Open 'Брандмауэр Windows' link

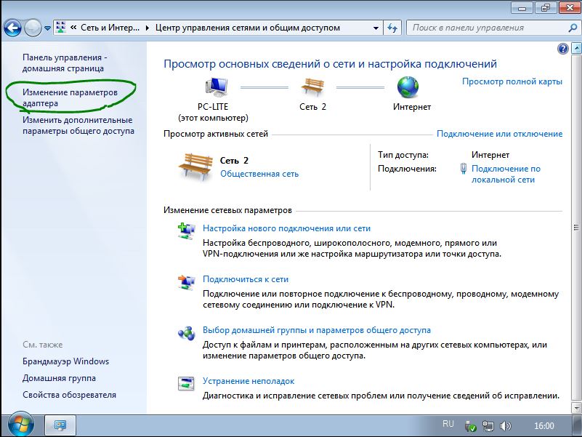point(65,361)
